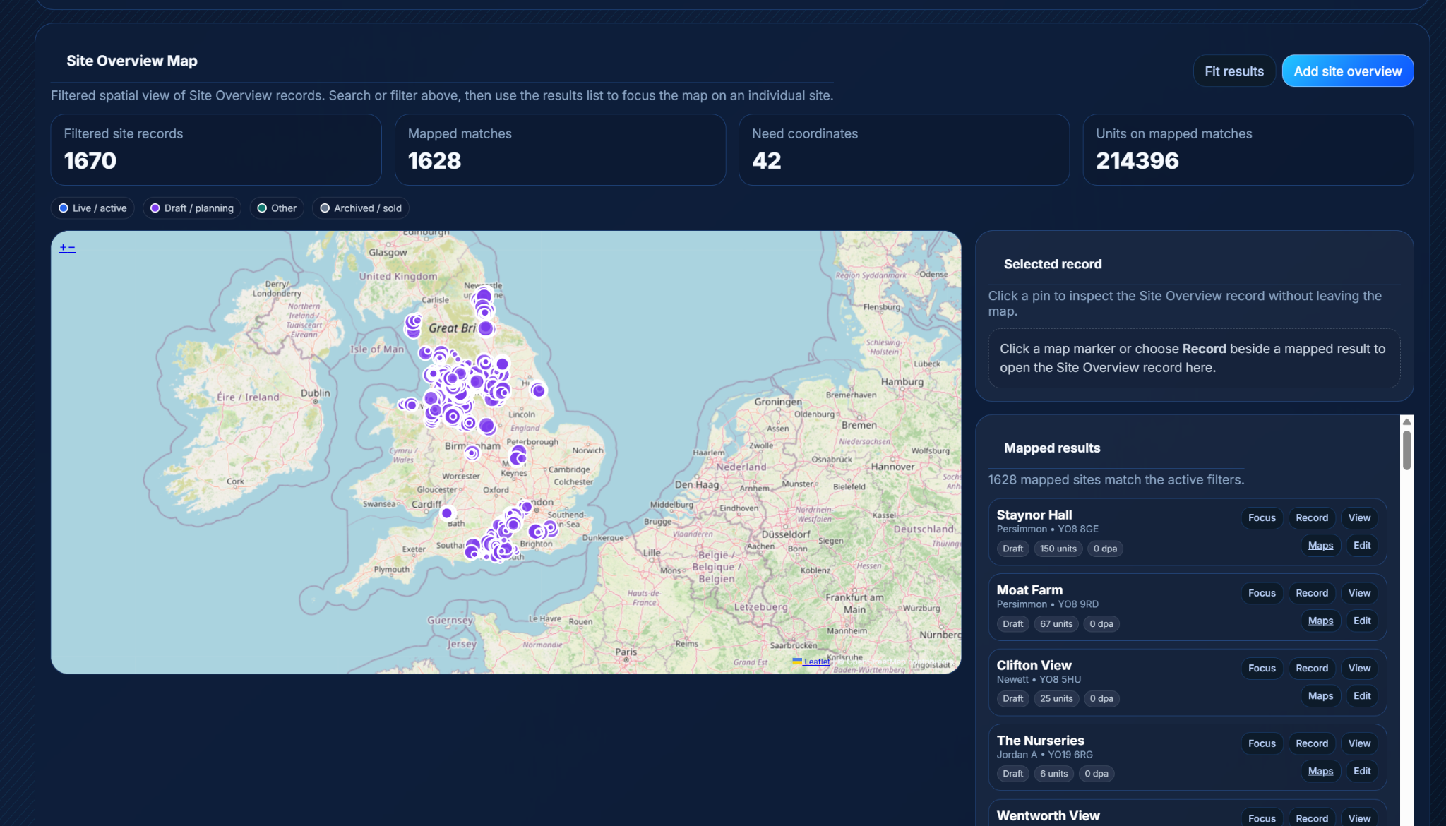1446x826 pixels.
Task: Focus map on The Nurseries
Action: (1262, 743)
